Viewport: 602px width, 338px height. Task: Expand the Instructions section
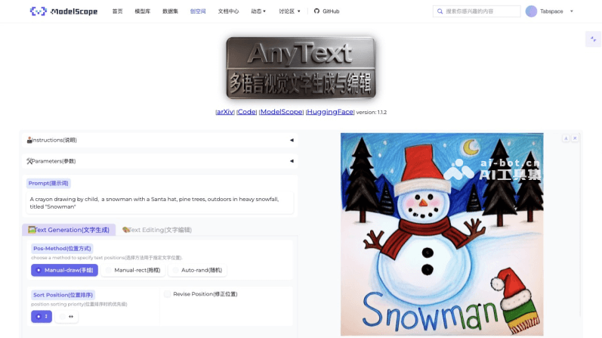point(292,140)
